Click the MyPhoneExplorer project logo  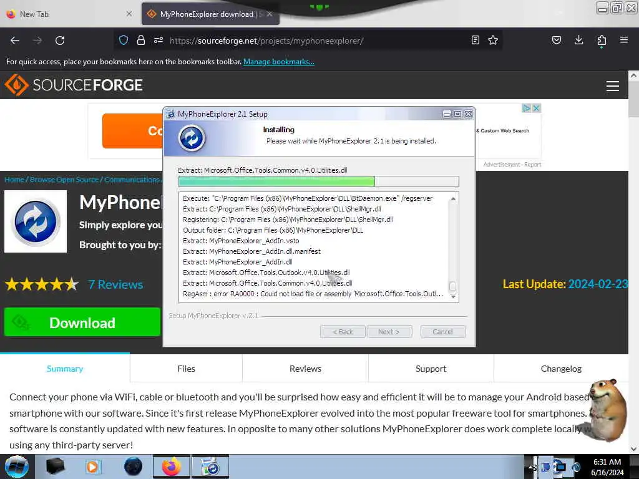[36, 221]
